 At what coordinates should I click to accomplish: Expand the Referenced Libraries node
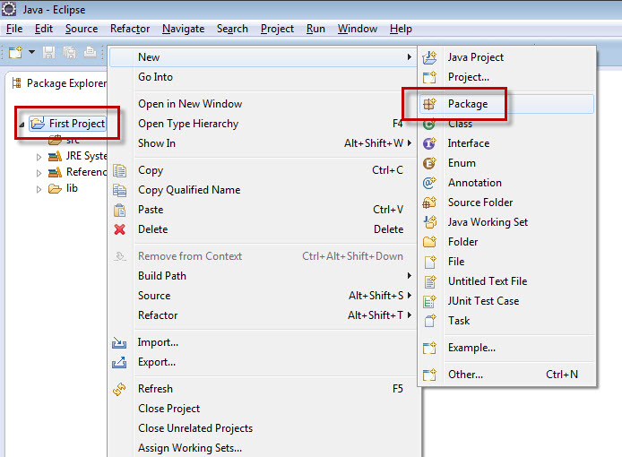[x=39, y=173]
